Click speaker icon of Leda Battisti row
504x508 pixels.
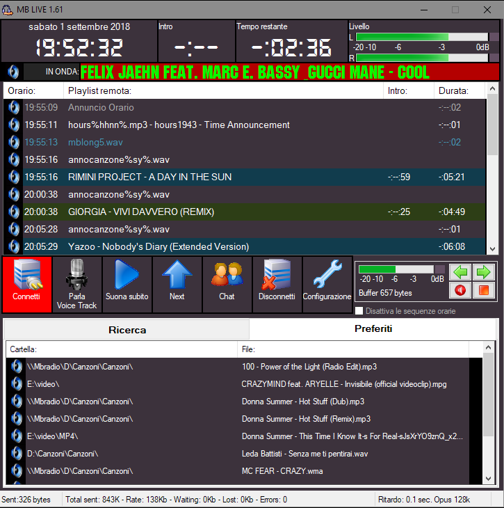tap(17, 454)
